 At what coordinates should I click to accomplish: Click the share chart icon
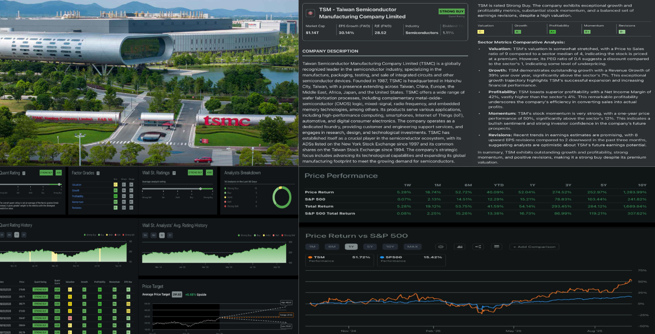[478, 247]
